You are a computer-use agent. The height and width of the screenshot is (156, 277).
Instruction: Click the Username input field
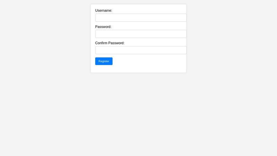[x=141, y=18]
